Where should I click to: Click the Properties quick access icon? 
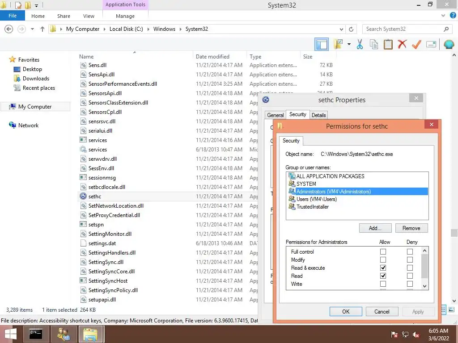click(18, 5)
